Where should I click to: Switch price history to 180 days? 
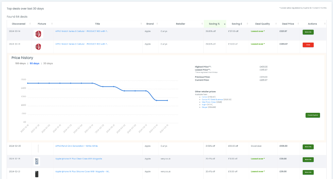20,63
